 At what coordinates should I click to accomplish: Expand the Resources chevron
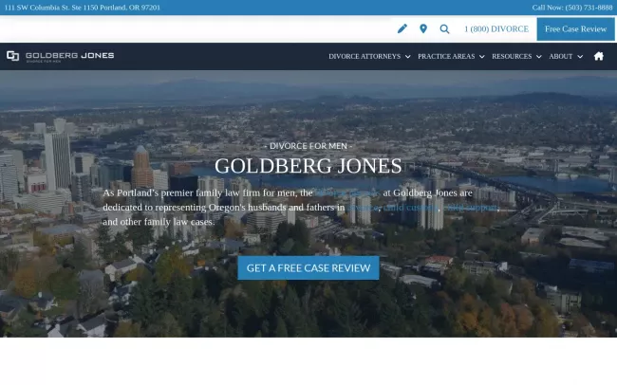(x=539, y=57)
